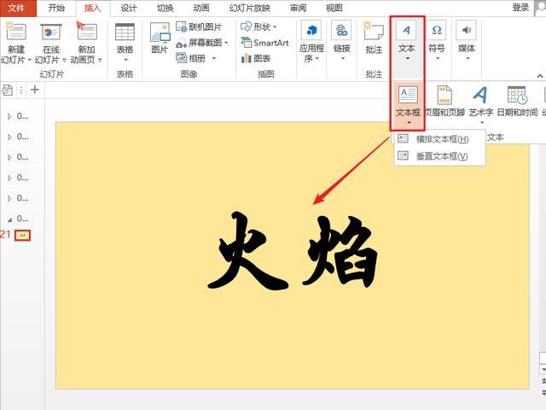Choose 横排文本框(H) horizontal text box
Viewport: 546px width, 410px height.
(x=439, y=139)
